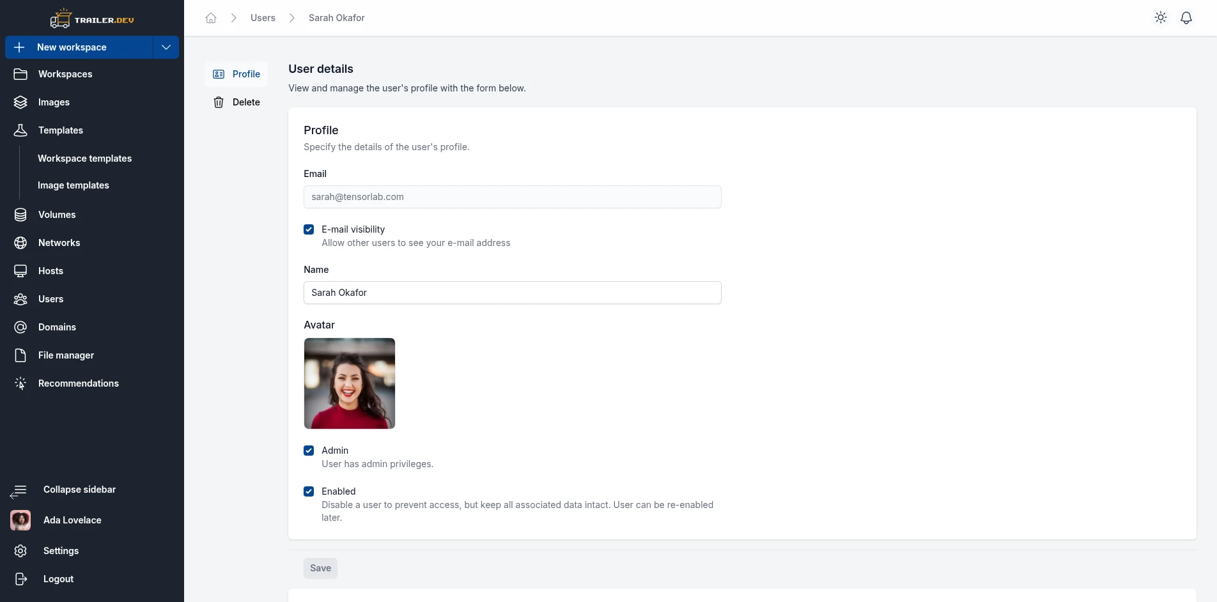This screenshot has height=602, width=1217.
Task: Open Workspaces in the sidebar
Action: click(x=65, y=74)
